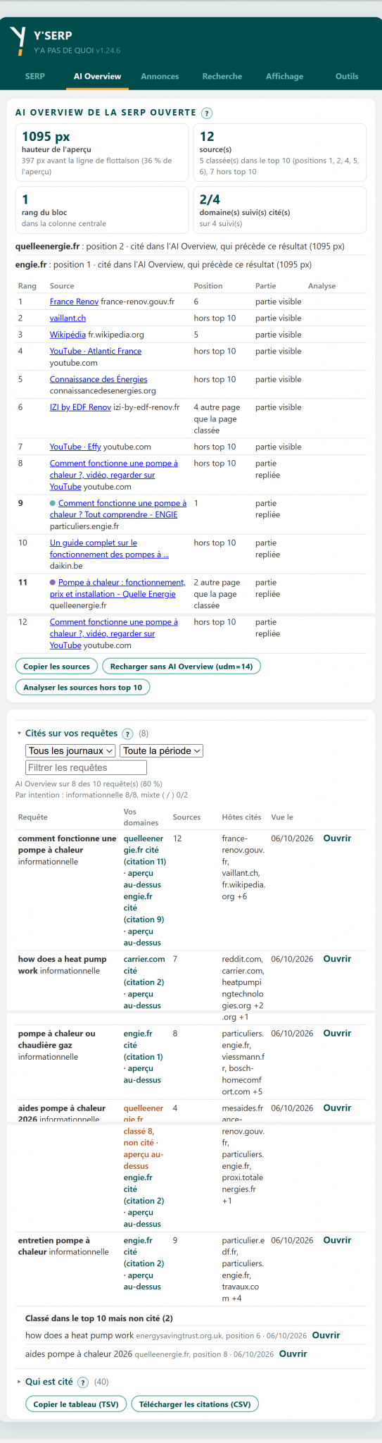The width and height of the screenshot is (382, 1443).
Task: Open the Annonces tab
Action: [160, 76]
